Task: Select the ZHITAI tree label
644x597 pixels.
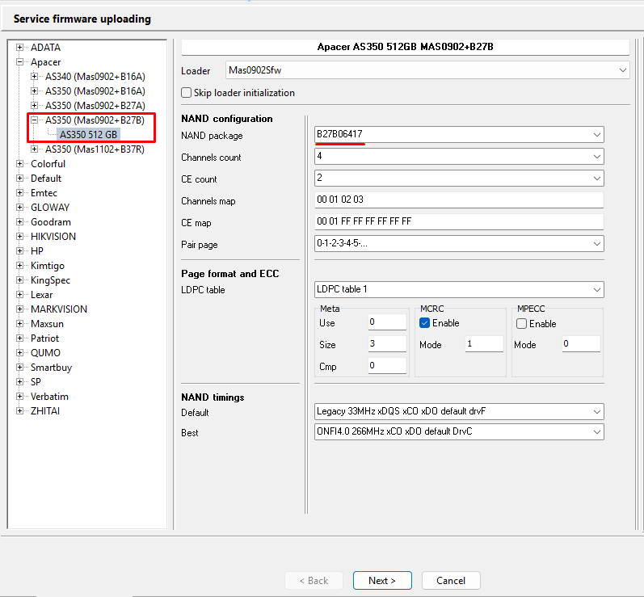Action: (x=45, y=411)
